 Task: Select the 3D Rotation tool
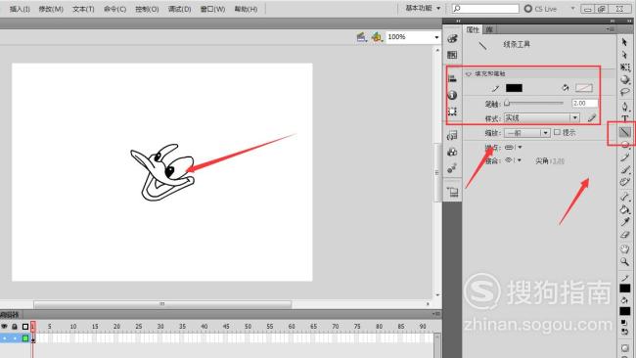[624, 79]
